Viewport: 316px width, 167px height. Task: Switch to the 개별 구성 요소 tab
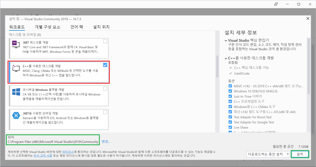(x=48, y=27)
